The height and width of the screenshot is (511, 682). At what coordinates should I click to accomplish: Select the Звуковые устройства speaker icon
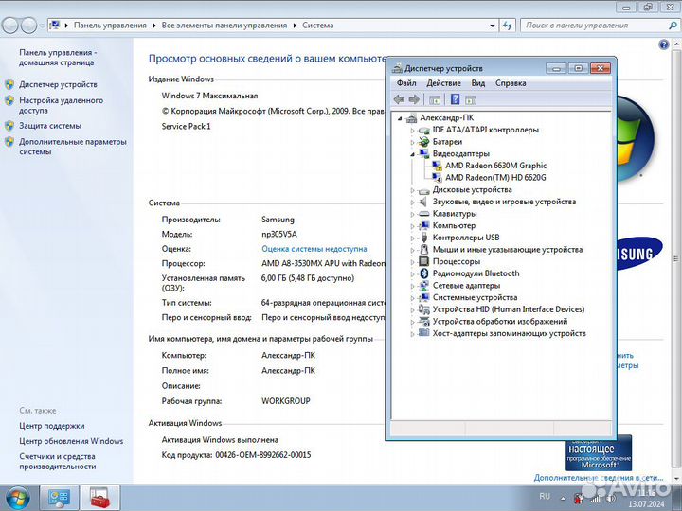click(423, 202)
